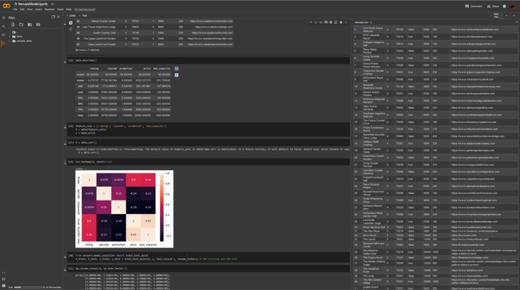Open the View menu
The width and height of the screenshot is (520, 290).
click(30, 9)
